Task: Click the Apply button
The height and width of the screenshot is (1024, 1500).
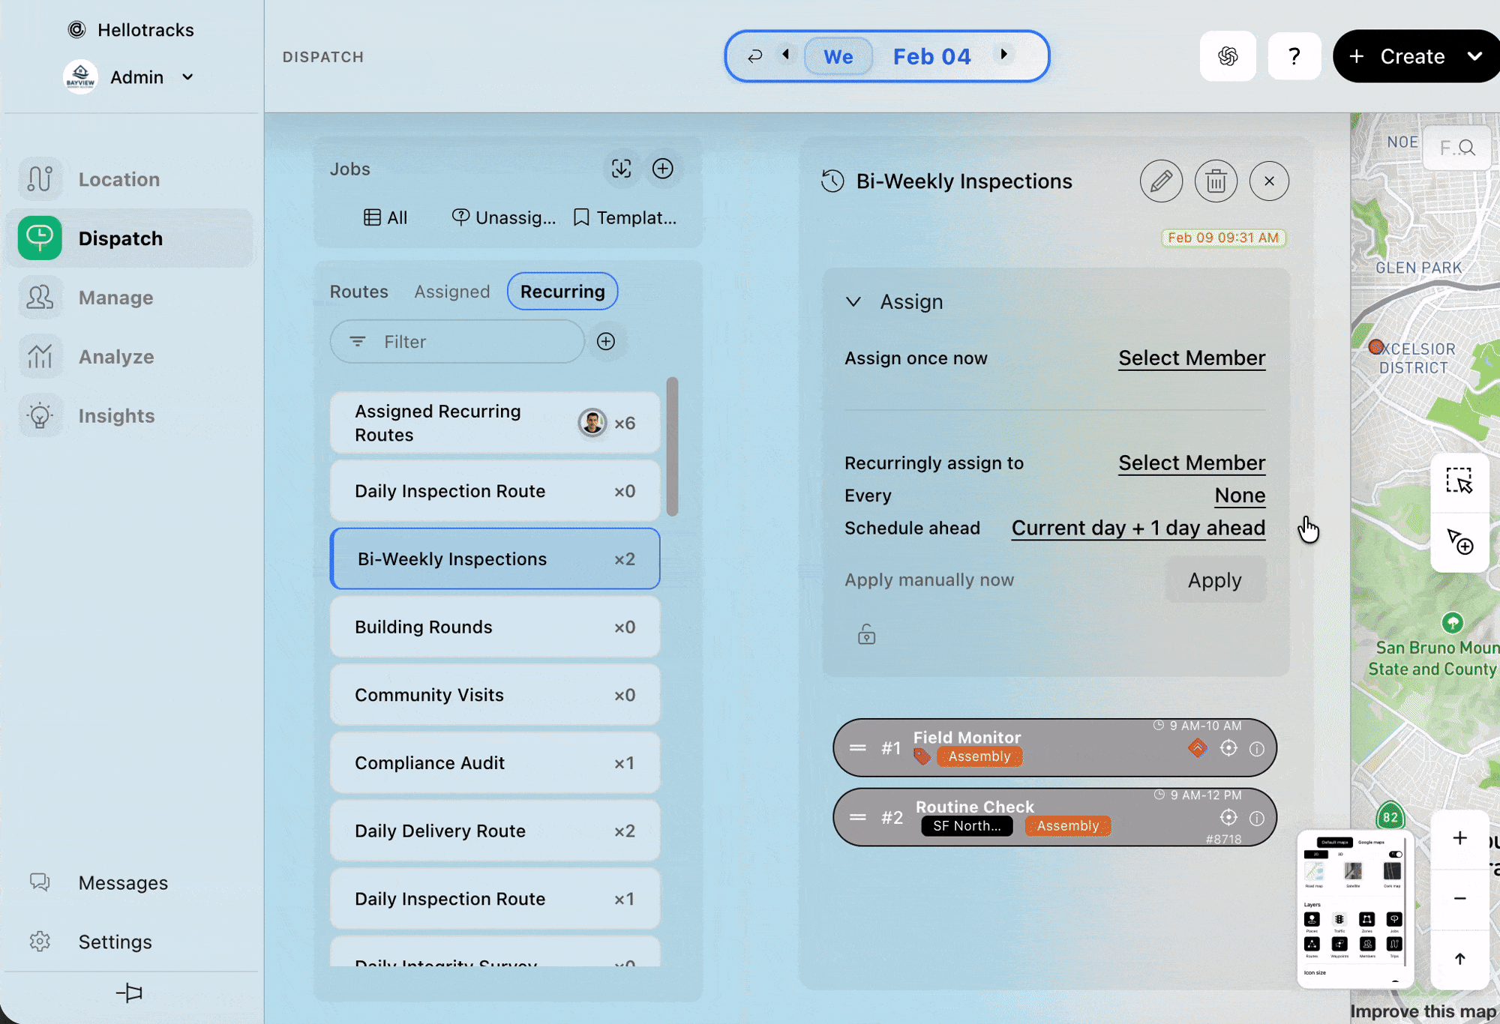Action: pyautogui.click(x=1214, y=580)
